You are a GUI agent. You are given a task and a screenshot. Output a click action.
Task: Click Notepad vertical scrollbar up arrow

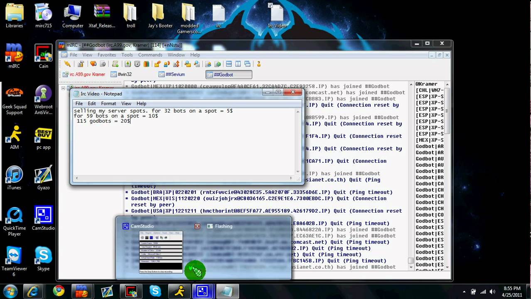[298, 111]
